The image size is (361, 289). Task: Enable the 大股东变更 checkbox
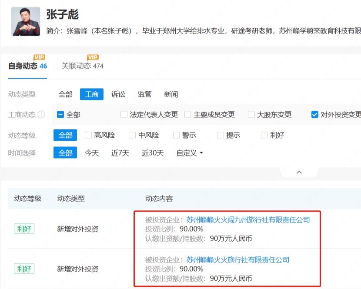click(251, 114)
